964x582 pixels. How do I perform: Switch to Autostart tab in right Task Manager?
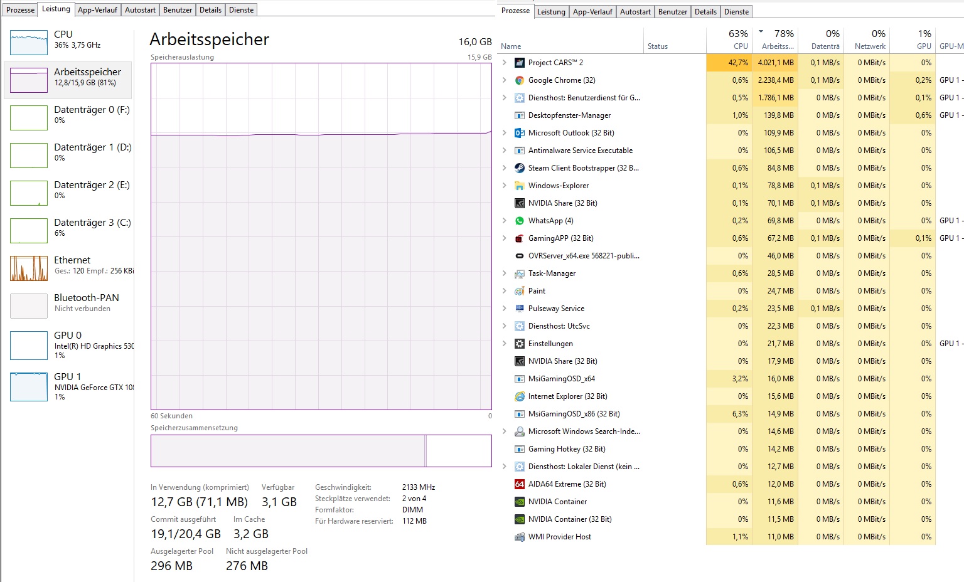[x=635, y=12]
